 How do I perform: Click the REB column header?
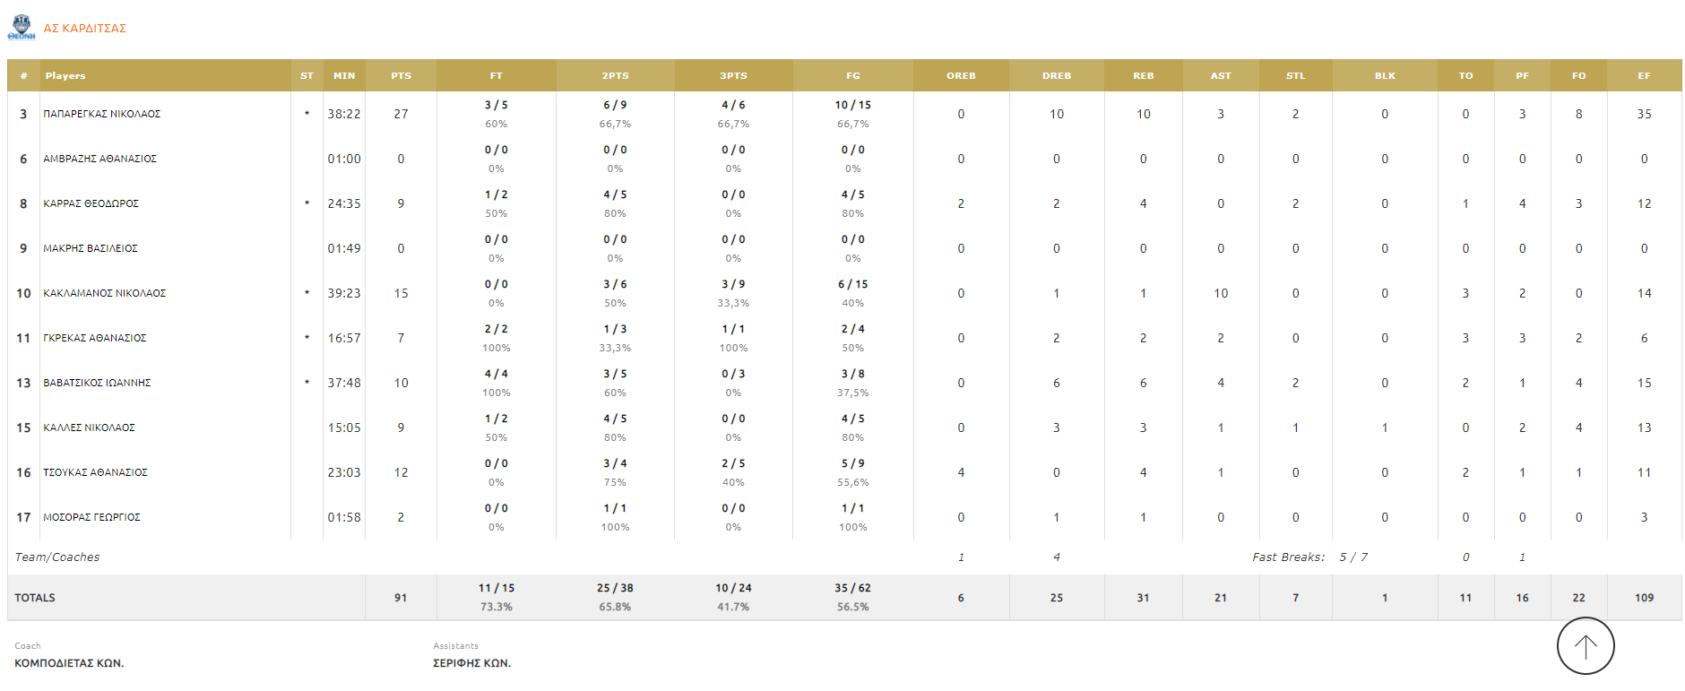click(x=1143, y=76)
